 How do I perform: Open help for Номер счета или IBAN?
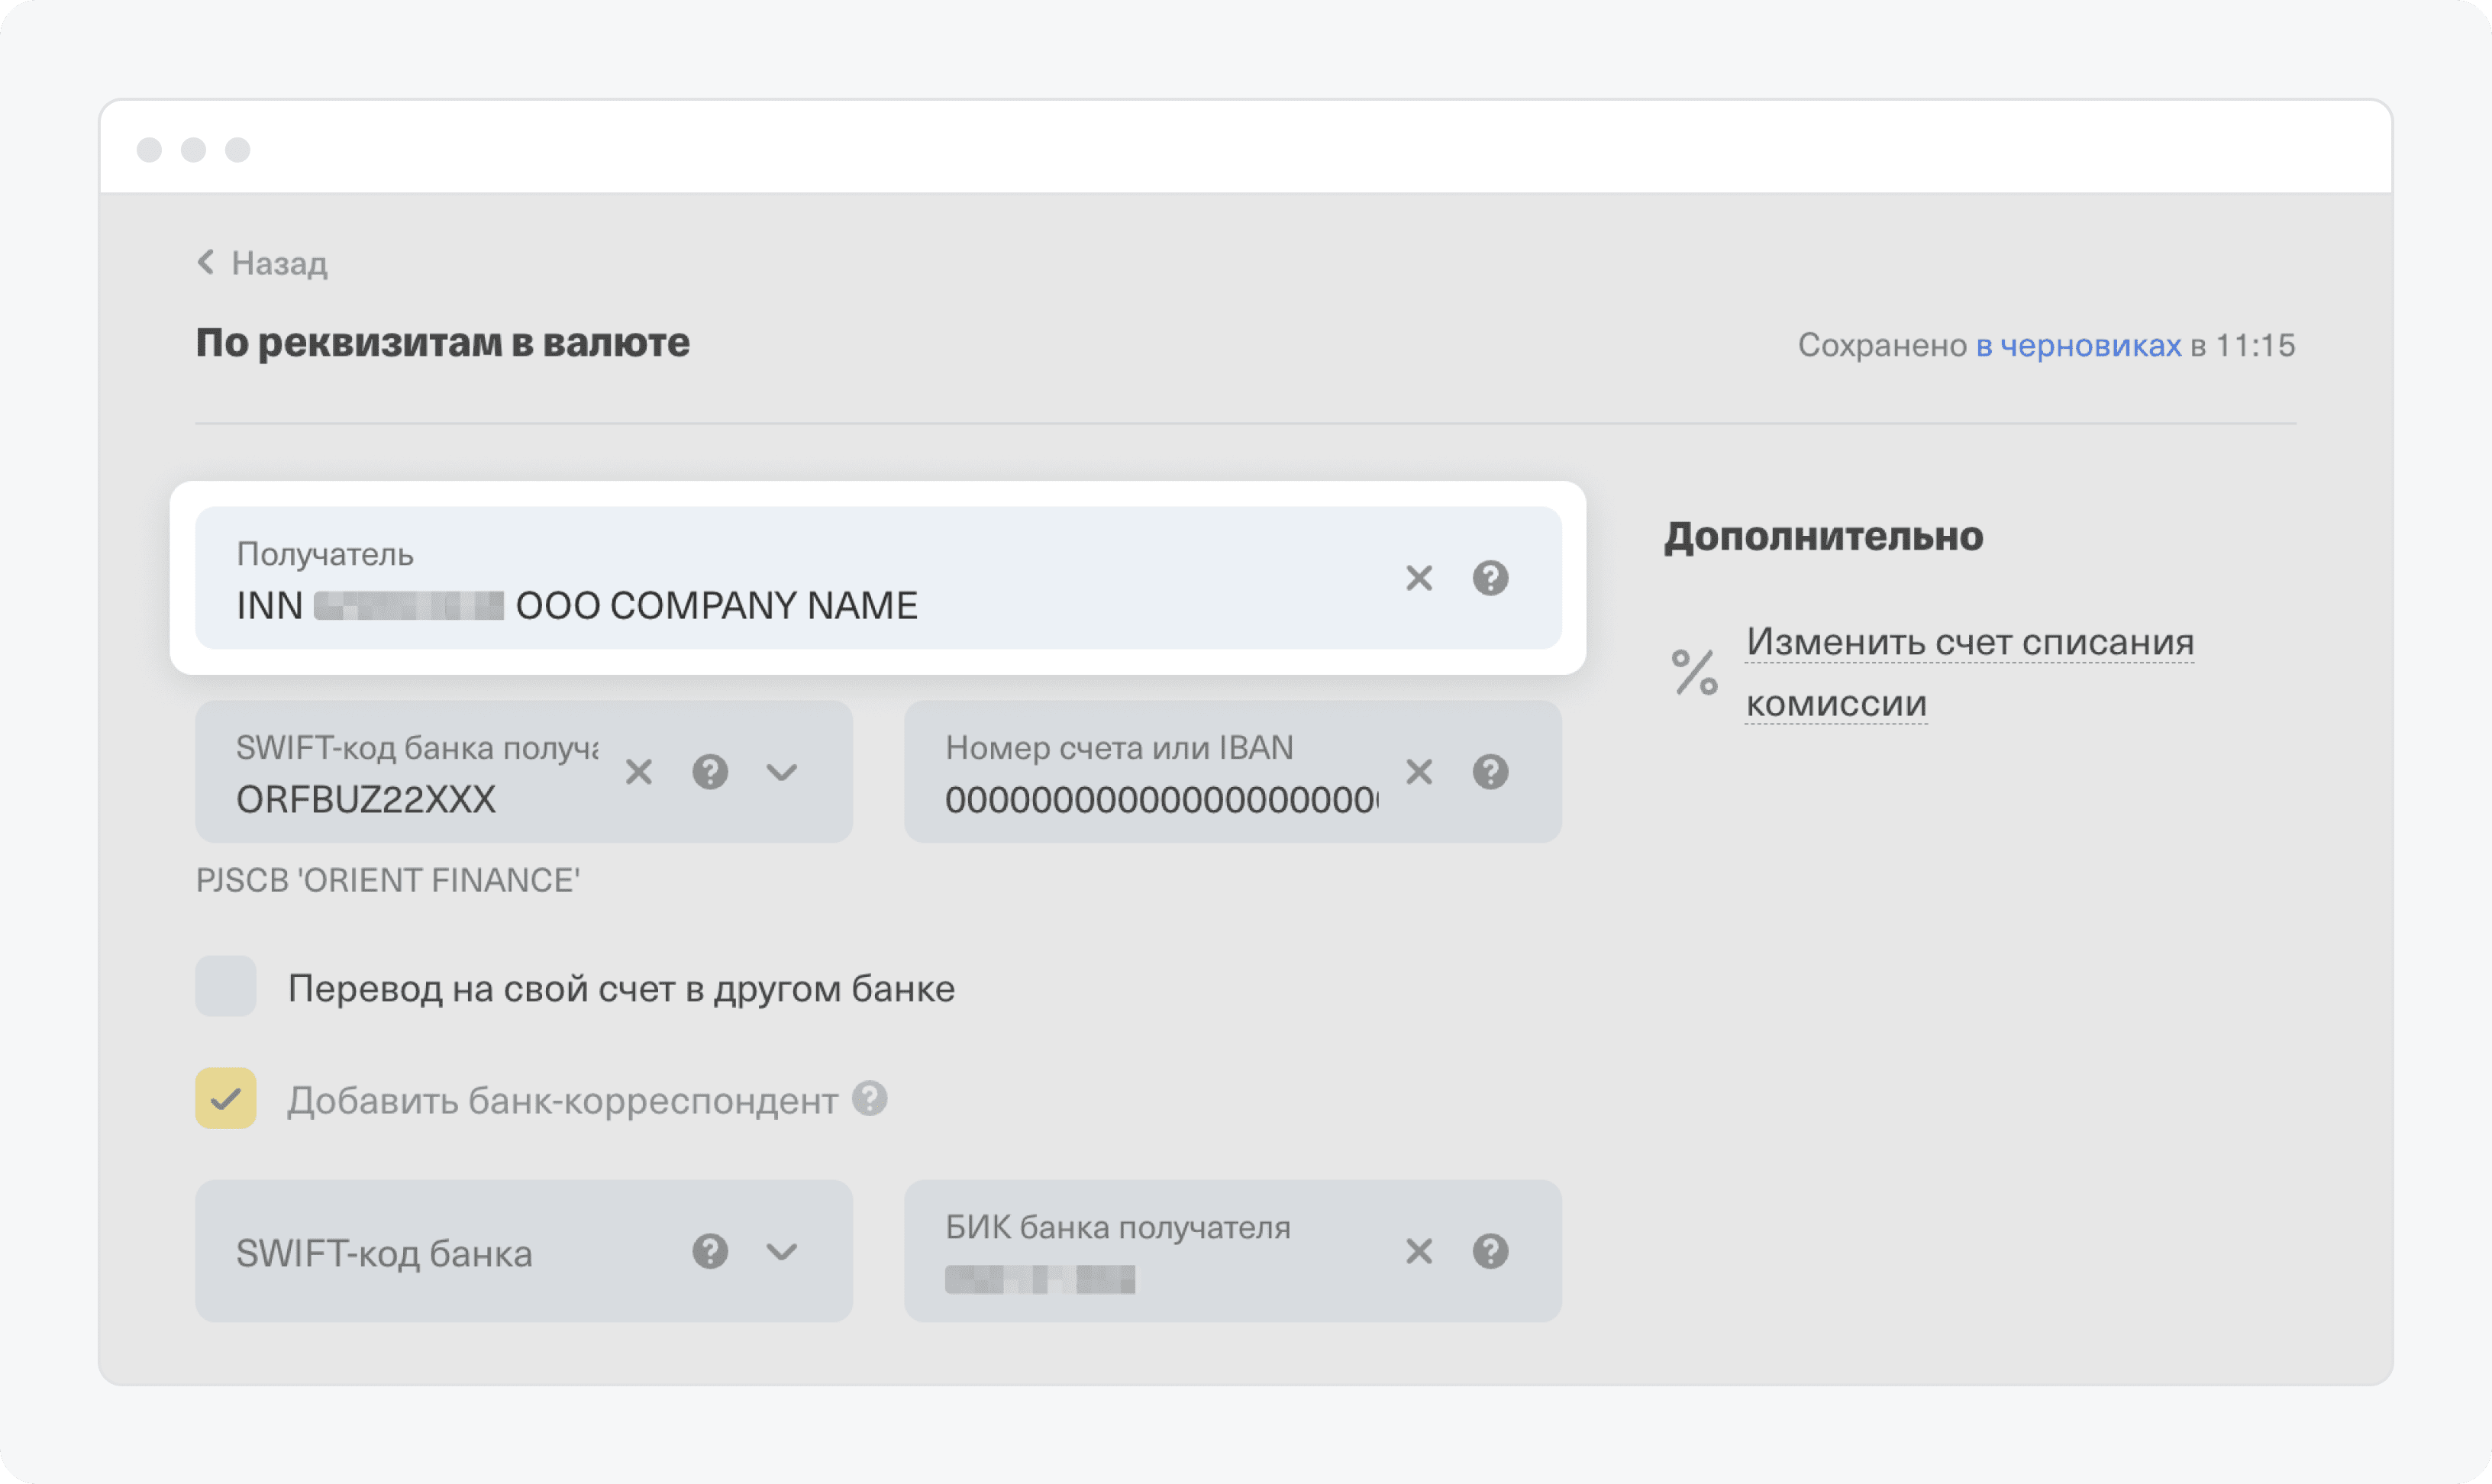pos(1490,772)
